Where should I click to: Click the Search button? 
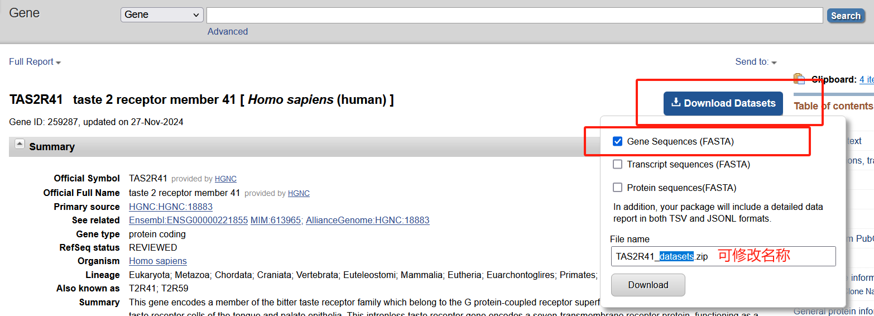(845, 16)
